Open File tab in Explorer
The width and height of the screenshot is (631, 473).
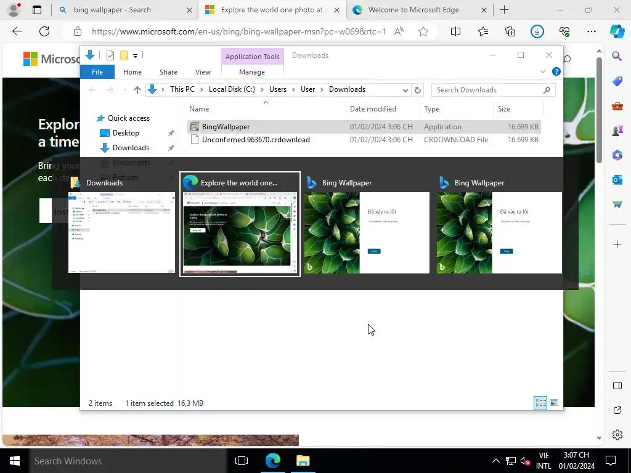coord(97,72)
